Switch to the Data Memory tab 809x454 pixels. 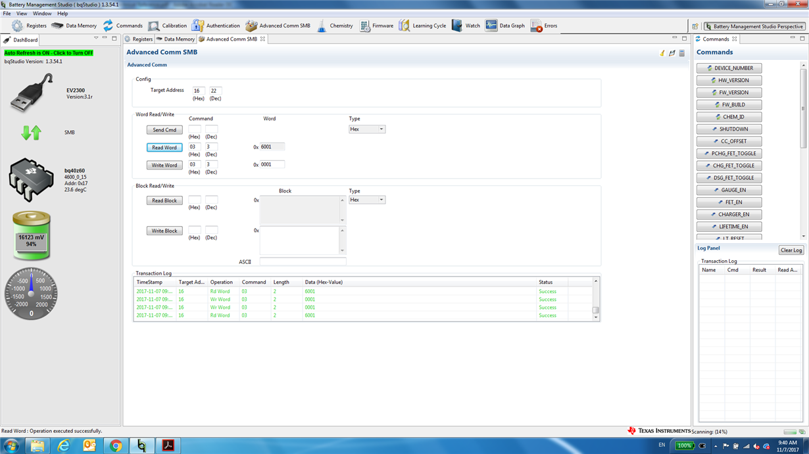point(176,39)
